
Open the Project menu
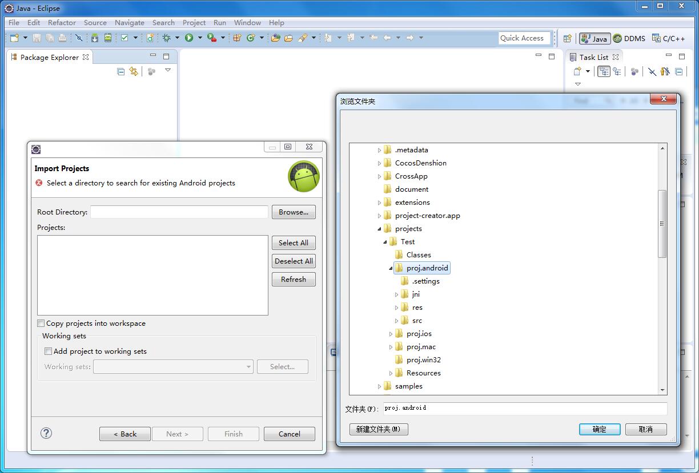pyautogui.click(x=194, y=23)
